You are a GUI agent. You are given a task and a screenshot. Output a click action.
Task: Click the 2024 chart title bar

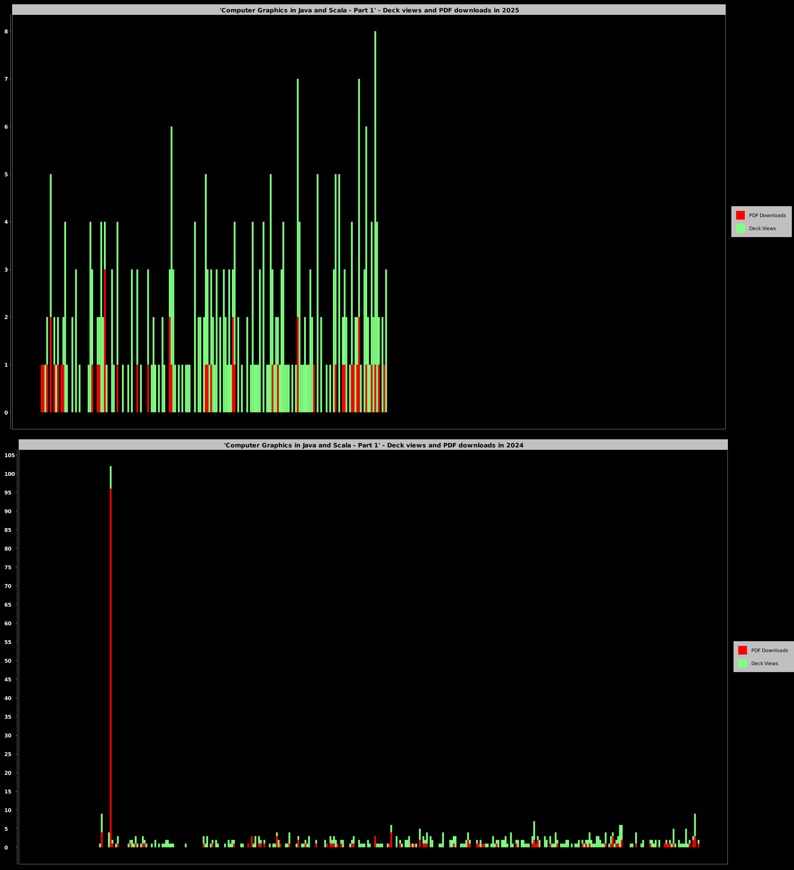373,445
